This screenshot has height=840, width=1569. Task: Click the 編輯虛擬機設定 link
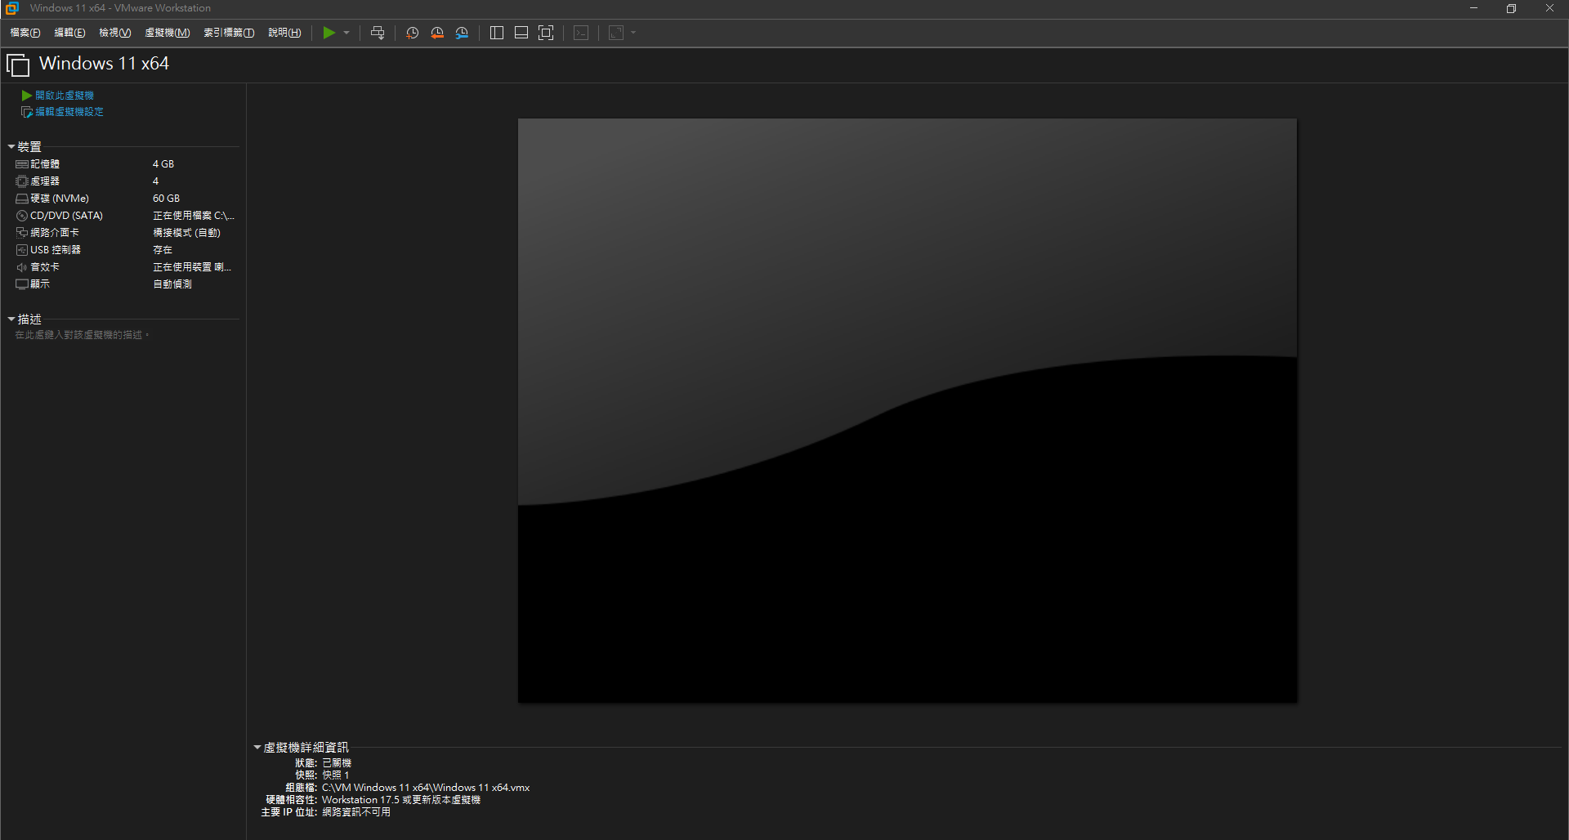point(69,112)
